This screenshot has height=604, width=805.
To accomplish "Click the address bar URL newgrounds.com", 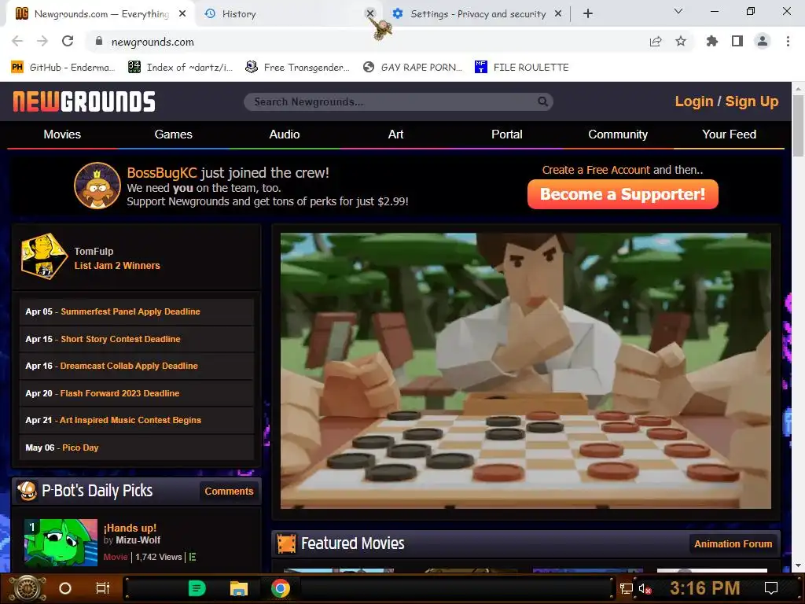I will (153, 42).
